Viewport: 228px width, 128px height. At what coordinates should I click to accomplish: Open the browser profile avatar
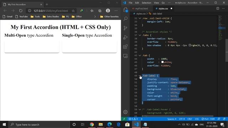tap(108, 11)
